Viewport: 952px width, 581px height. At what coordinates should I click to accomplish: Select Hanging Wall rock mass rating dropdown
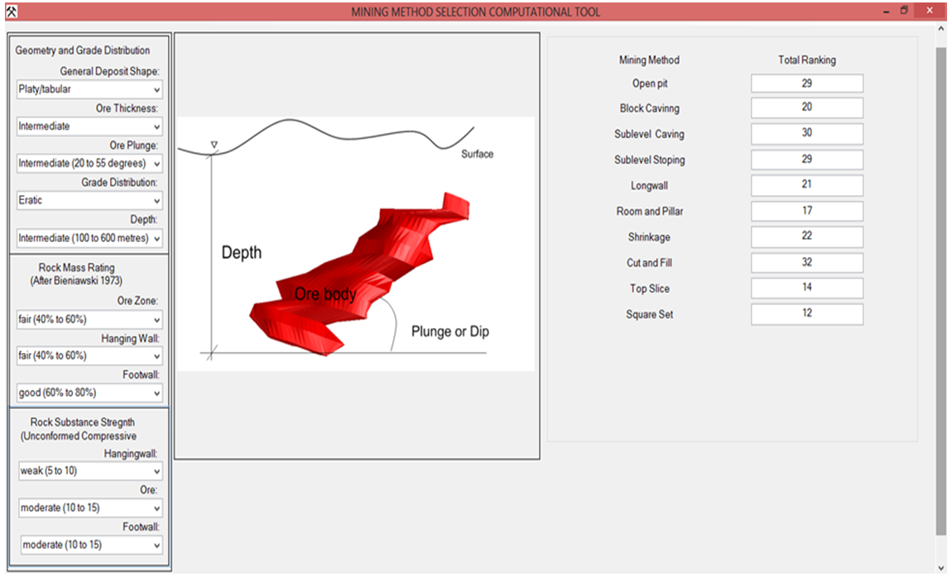(x=89, y=355)
